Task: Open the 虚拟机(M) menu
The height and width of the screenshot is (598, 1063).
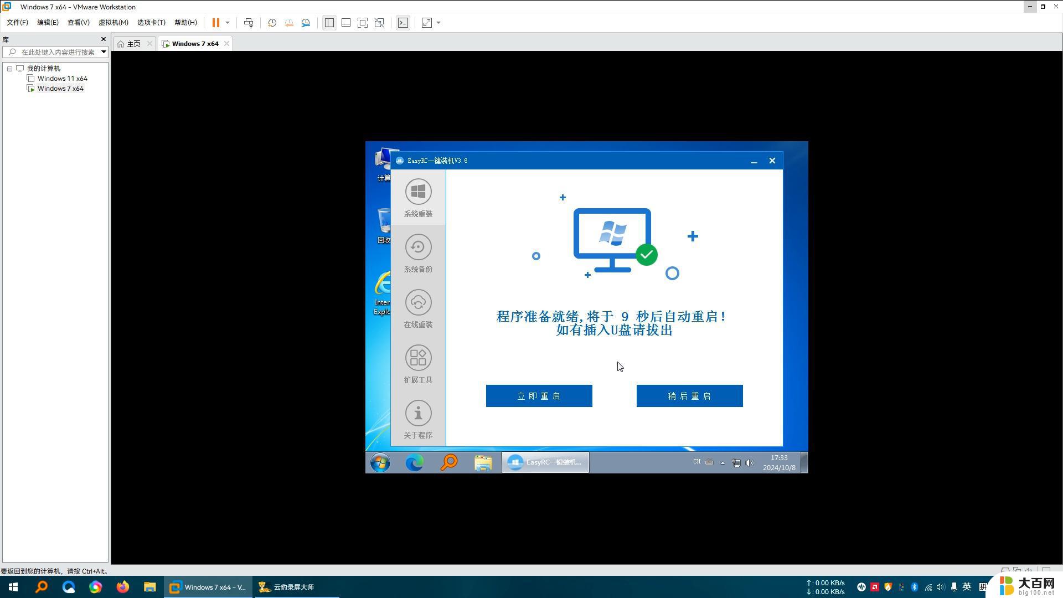Action: point(113,23)
